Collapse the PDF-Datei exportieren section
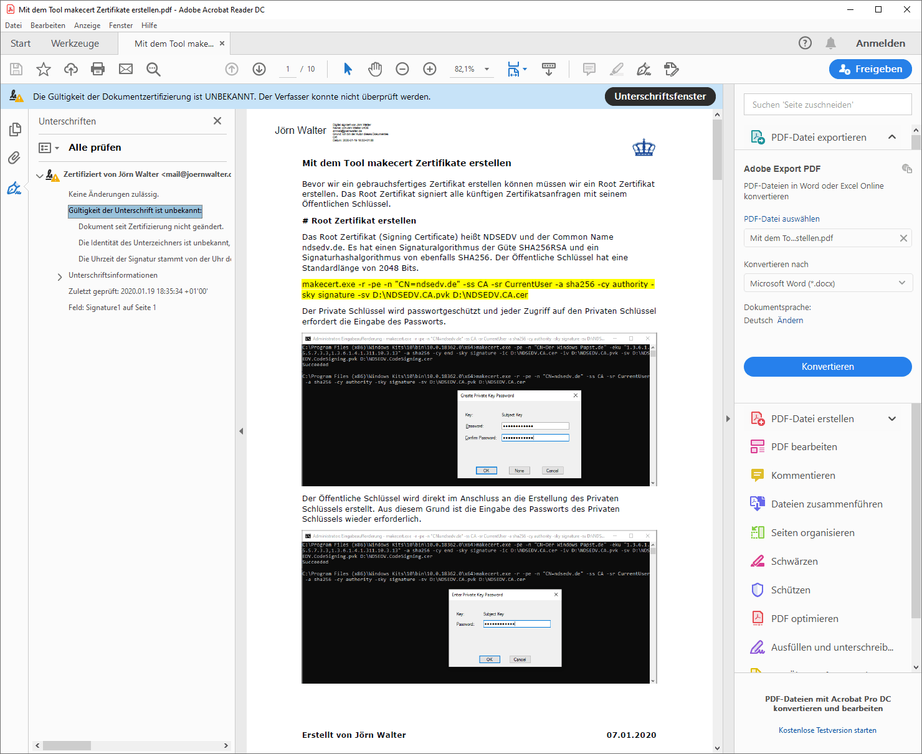The width and height of the screenshot is (922, 754). tap(891, 137)
